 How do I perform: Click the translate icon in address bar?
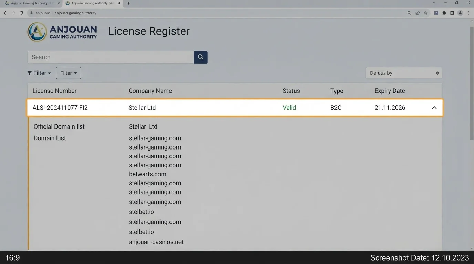point(409,13)
